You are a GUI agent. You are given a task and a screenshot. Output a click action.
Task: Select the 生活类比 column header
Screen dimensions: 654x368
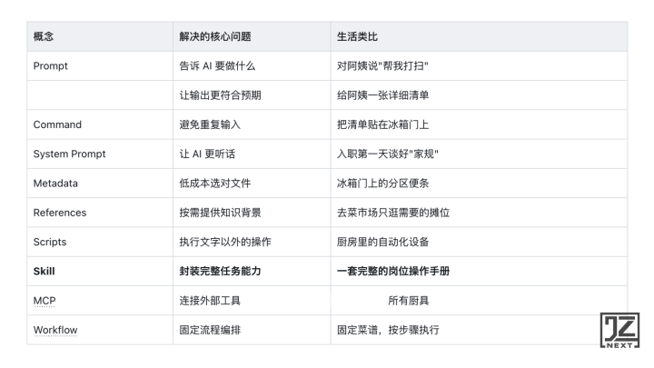coord(357,36)
